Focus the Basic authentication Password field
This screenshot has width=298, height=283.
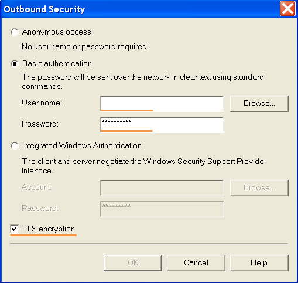pos(162,125)
